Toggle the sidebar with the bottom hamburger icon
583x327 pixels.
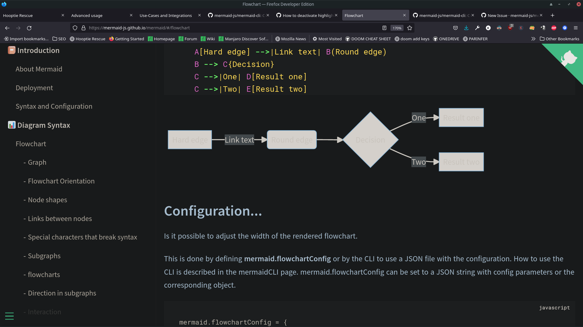9,316
